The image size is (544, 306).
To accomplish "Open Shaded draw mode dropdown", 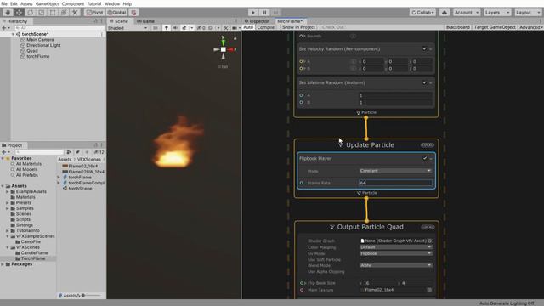I will 127,28.
